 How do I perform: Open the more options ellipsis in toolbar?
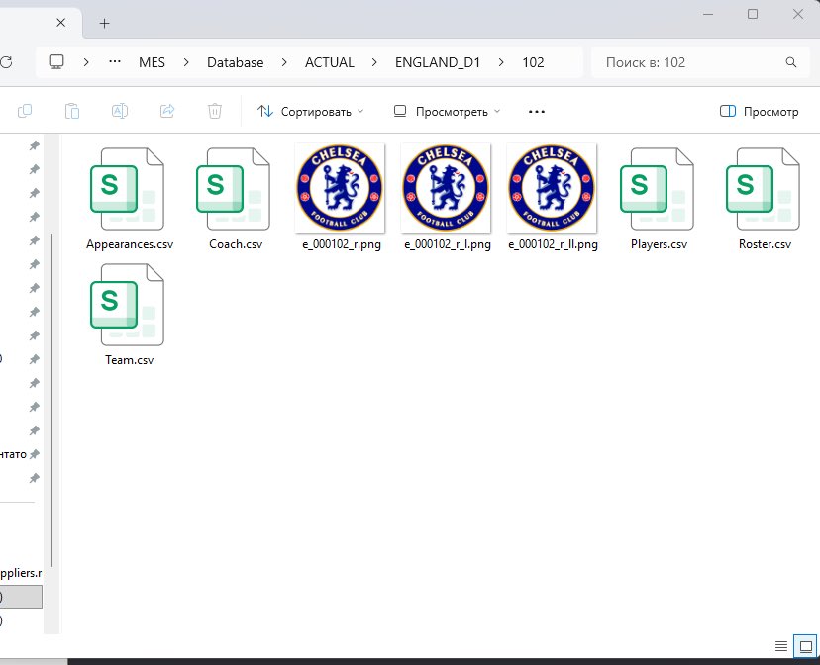pos(537,111)
